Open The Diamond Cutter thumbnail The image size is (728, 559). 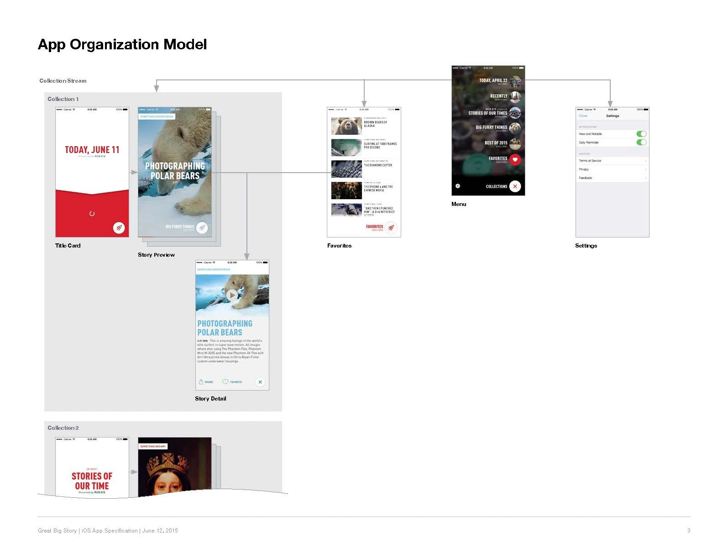click(x=346, y=169)
